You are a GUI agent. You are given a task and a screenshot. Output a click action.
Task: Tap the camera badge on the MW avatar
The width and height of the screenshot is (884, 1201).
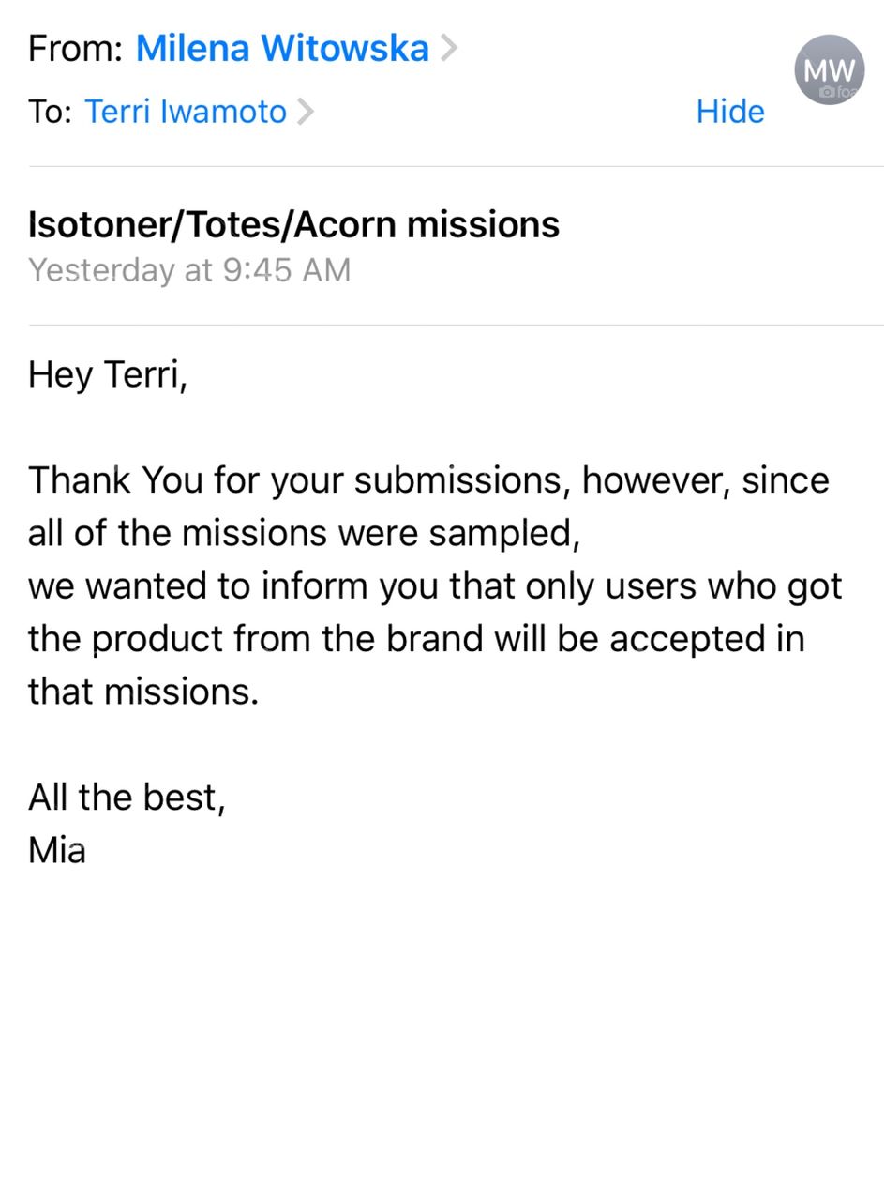click(x=829, y=91)
